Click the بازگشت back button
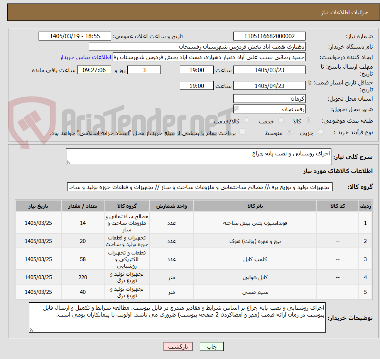 tap(178, 347)
